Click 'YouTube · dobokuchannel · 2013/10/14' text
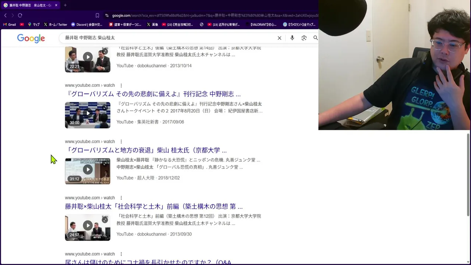The width and height of the screenshot is (471, 265). pyautogui.click(x=154, y=66)
